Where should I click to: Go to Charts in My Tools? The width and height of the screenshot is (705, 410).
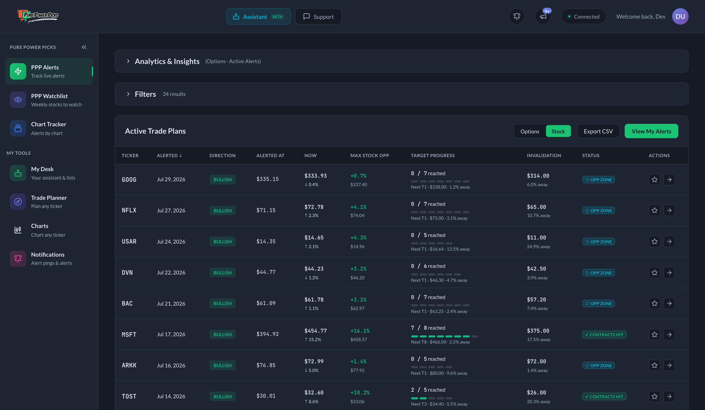[x=49, y=230]
